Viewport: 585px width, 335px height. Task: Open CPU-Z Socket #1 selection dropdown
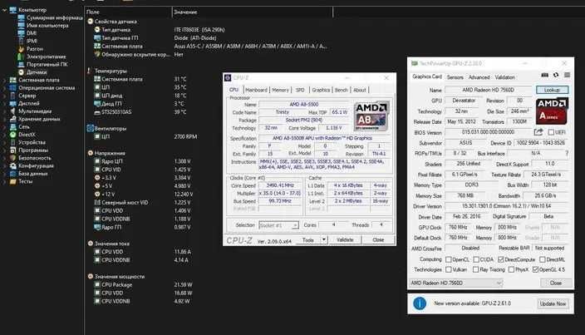click(278, 225)
